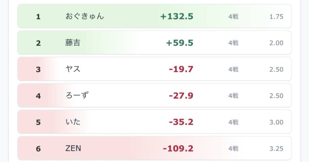
Task: Select the ろーず player name
Action: (77, 95)
